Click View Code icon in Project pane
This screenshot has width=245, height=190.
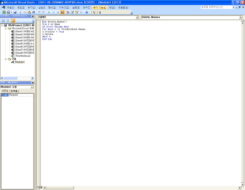tap(3, 20)
